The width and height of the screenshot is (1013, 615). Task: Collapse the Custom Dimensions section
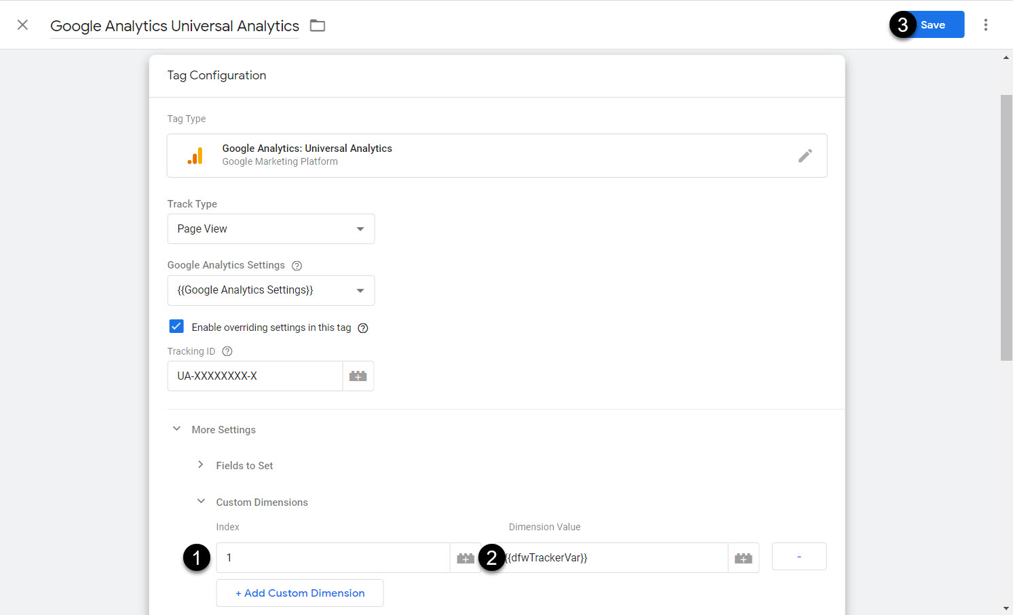point(201,502)
